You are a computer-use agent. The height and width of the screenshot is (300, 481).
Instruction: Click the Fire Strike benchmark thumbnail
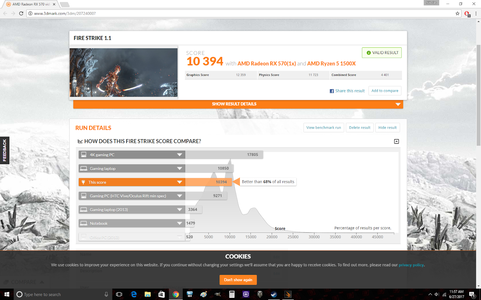pos(124,73)
